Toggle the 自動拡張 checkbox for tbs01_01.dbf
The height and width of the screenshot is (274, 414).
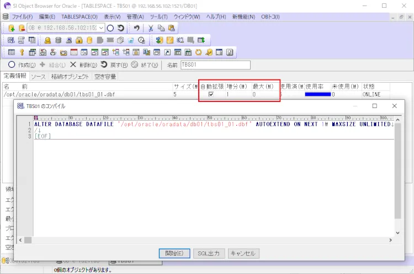(211, 94)
